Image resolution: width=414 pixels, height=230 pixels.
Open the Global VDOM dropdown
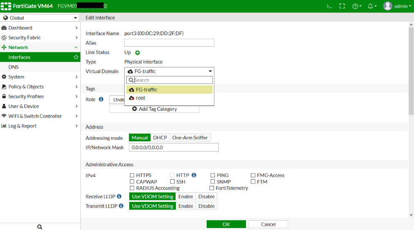click(40, 18)
